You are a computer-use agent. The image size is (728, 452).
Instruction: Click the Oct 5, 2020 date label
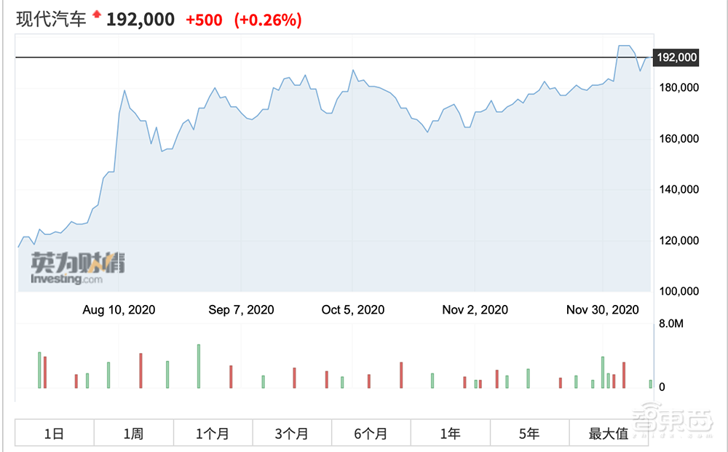tap(353, 310)
